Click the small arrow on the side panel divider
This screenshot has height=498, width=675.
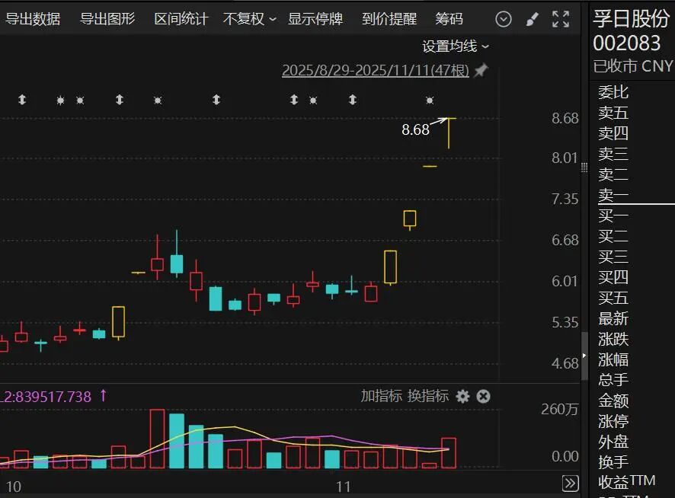point(584,356)
